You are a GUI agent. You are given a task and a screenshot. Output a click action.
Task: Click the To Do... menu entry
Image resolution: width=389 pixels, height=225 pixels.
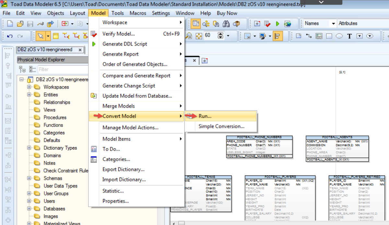point(137,149)
